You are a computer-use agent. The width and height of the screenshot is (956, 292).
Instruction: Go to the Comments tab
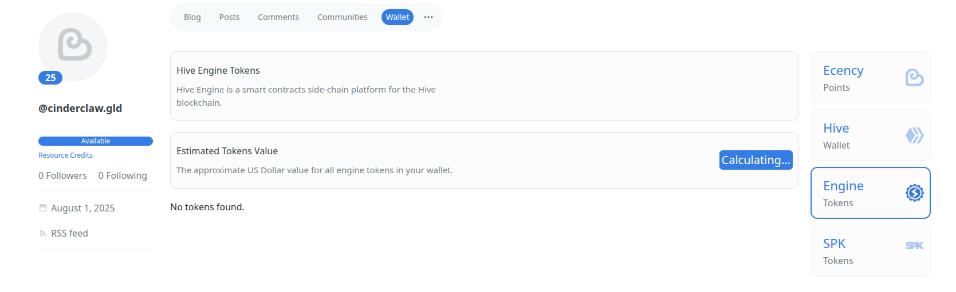click(x=278, y=17)
